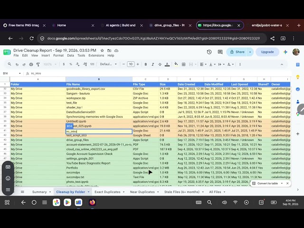
Task: Collapse the toolbar header chevron
Action: pyautogui.click(x=282, y=65)
